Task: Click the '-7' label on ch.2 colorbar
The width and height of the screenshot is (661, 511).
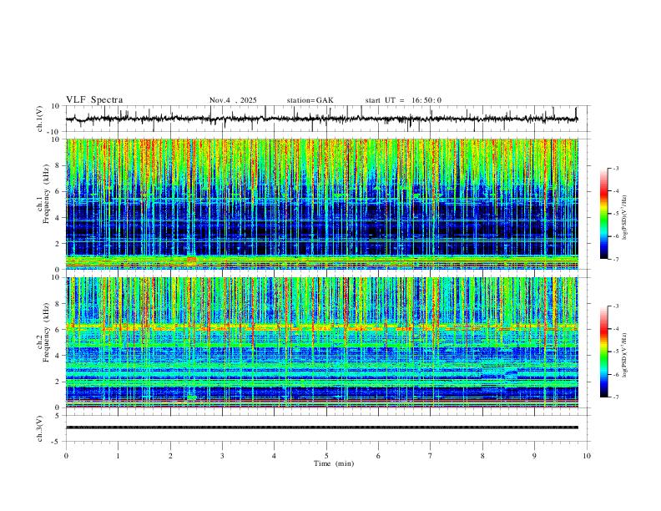Action: [616, 397]
